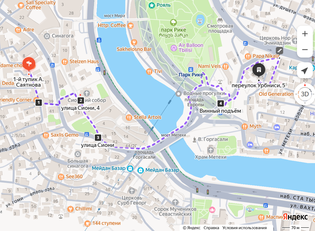
Task: Open the Справка help link
Action: point(211,228)
